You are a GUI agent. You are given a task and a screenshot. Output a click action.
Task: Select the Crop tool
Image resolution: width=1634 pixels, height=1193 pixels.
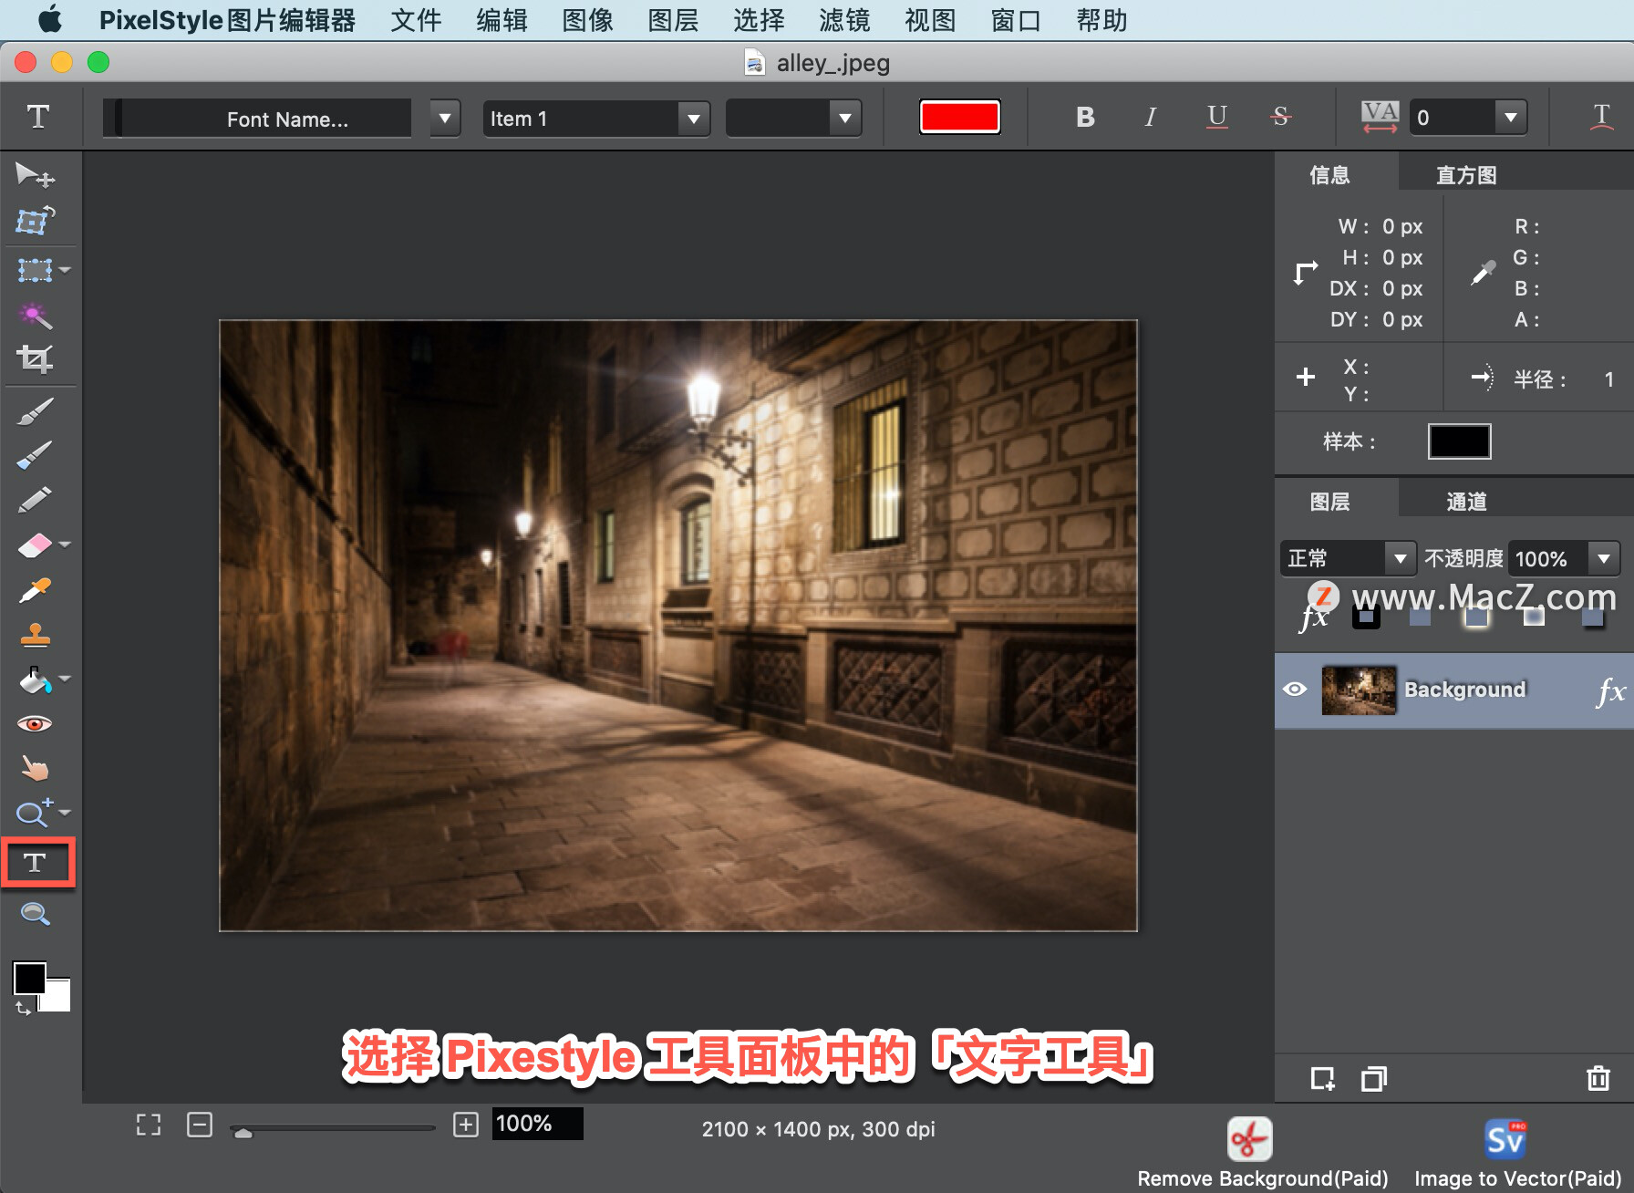pyautogui.click(x=36, y=358)
